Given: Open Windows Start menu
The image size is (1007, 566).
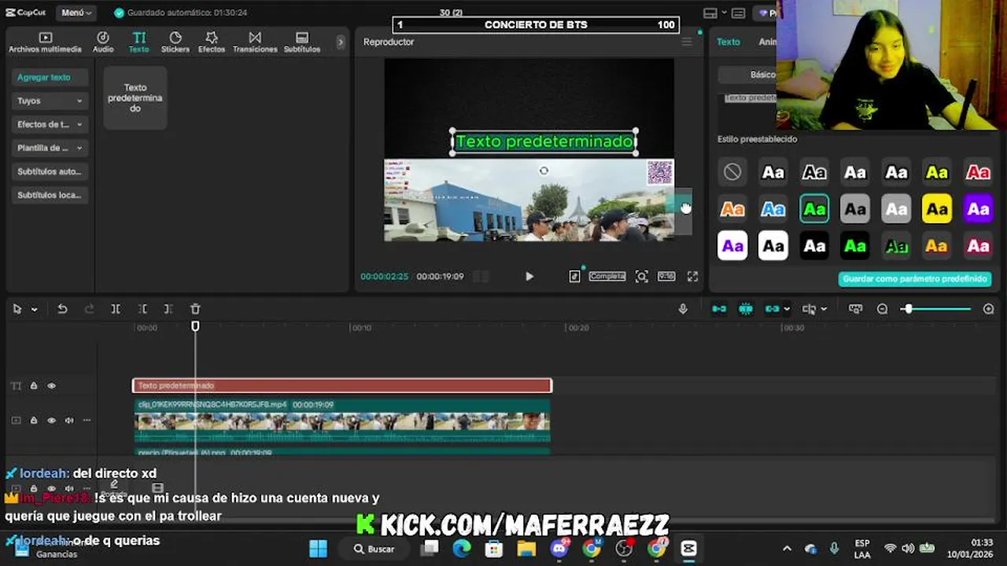Looking at the screenshot, I should coord(318,549).
